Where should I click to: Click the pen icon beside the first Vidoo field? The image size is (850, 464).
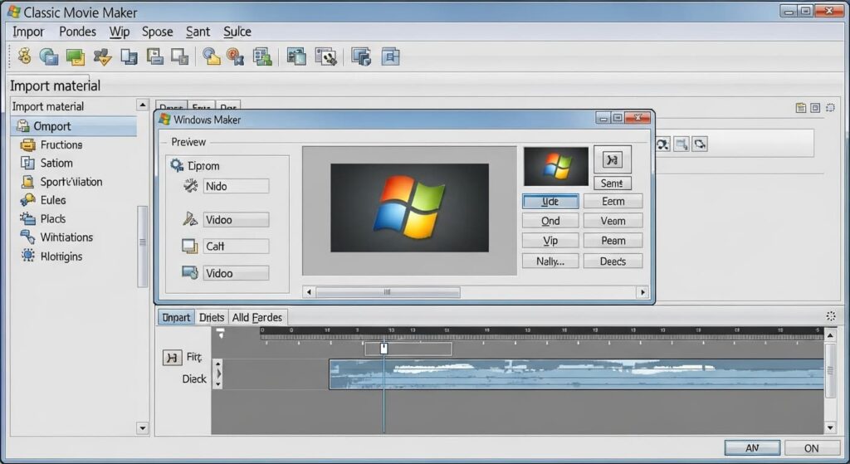click(190, 219)
